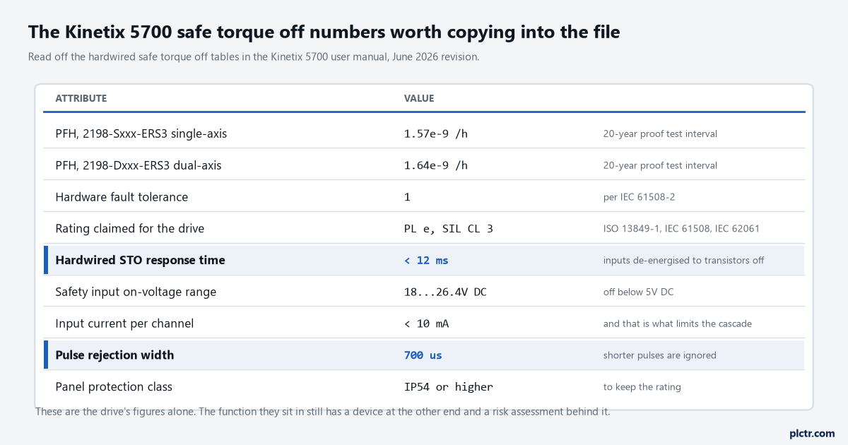This screenshot has height=445, width=848.
Task: Select the Panel protection class row
Action: [x=424, y=386]
